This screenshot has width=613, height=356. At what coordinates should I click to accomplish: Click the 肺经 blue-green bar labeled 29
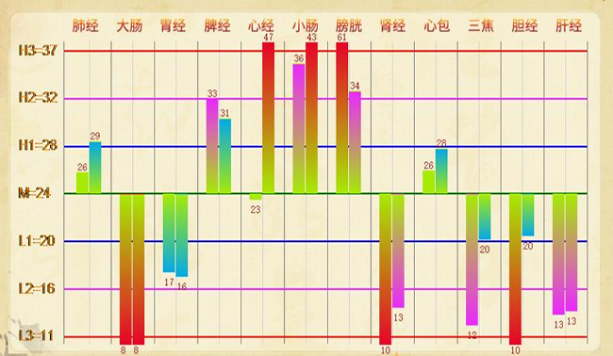coord(95,168)
